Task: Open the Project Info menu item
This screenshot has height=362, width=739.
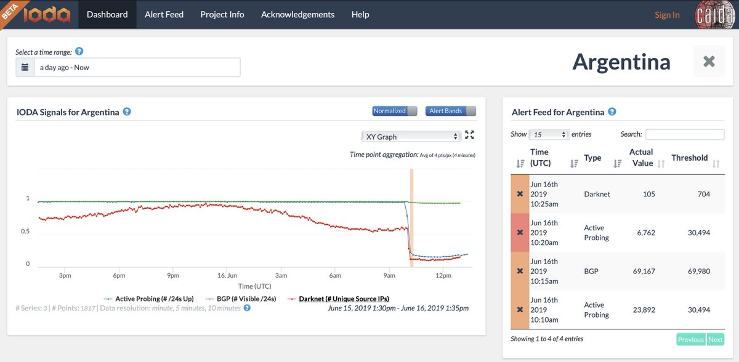Action: click(222, 14)
